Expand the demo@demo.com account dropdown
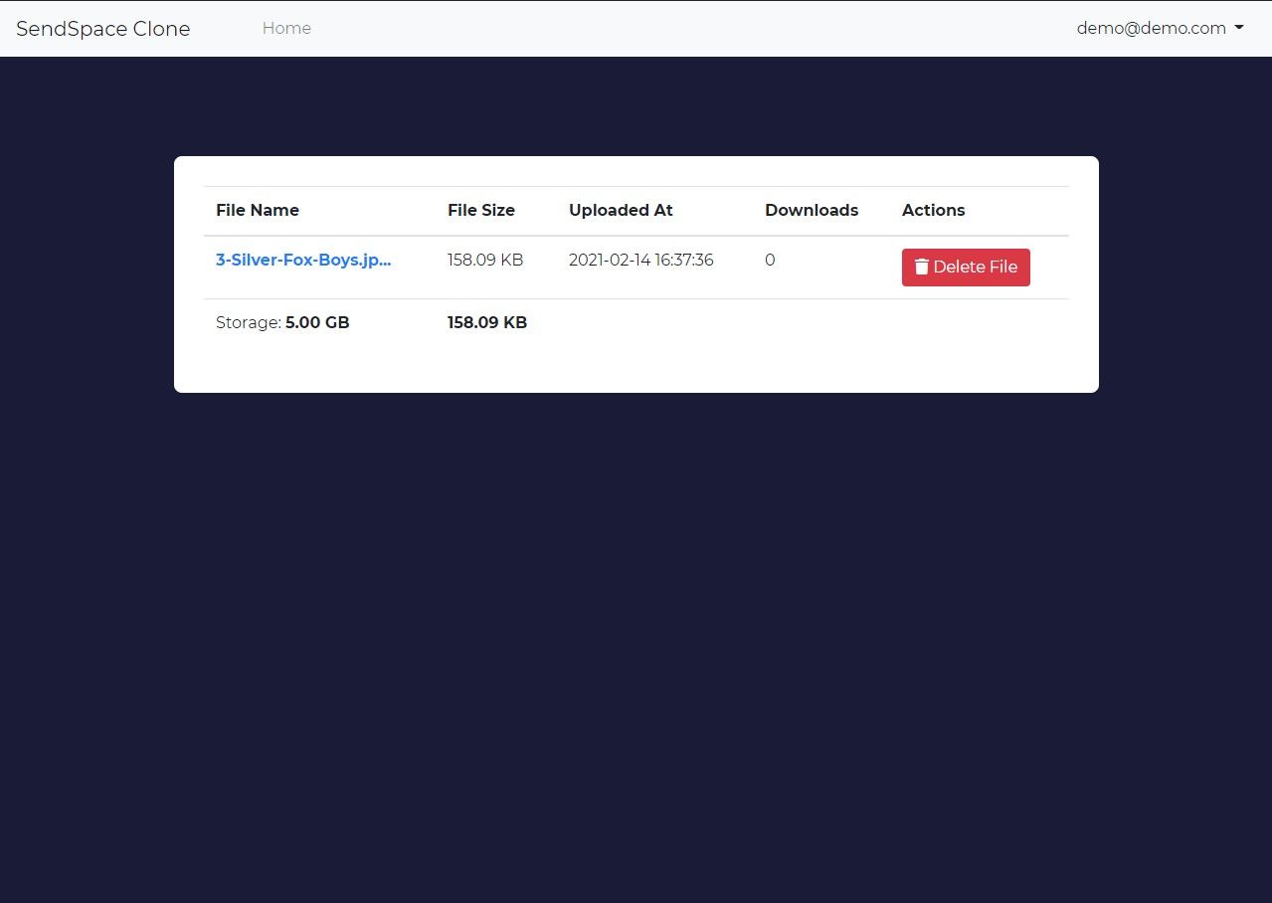 click(1160, 28)
